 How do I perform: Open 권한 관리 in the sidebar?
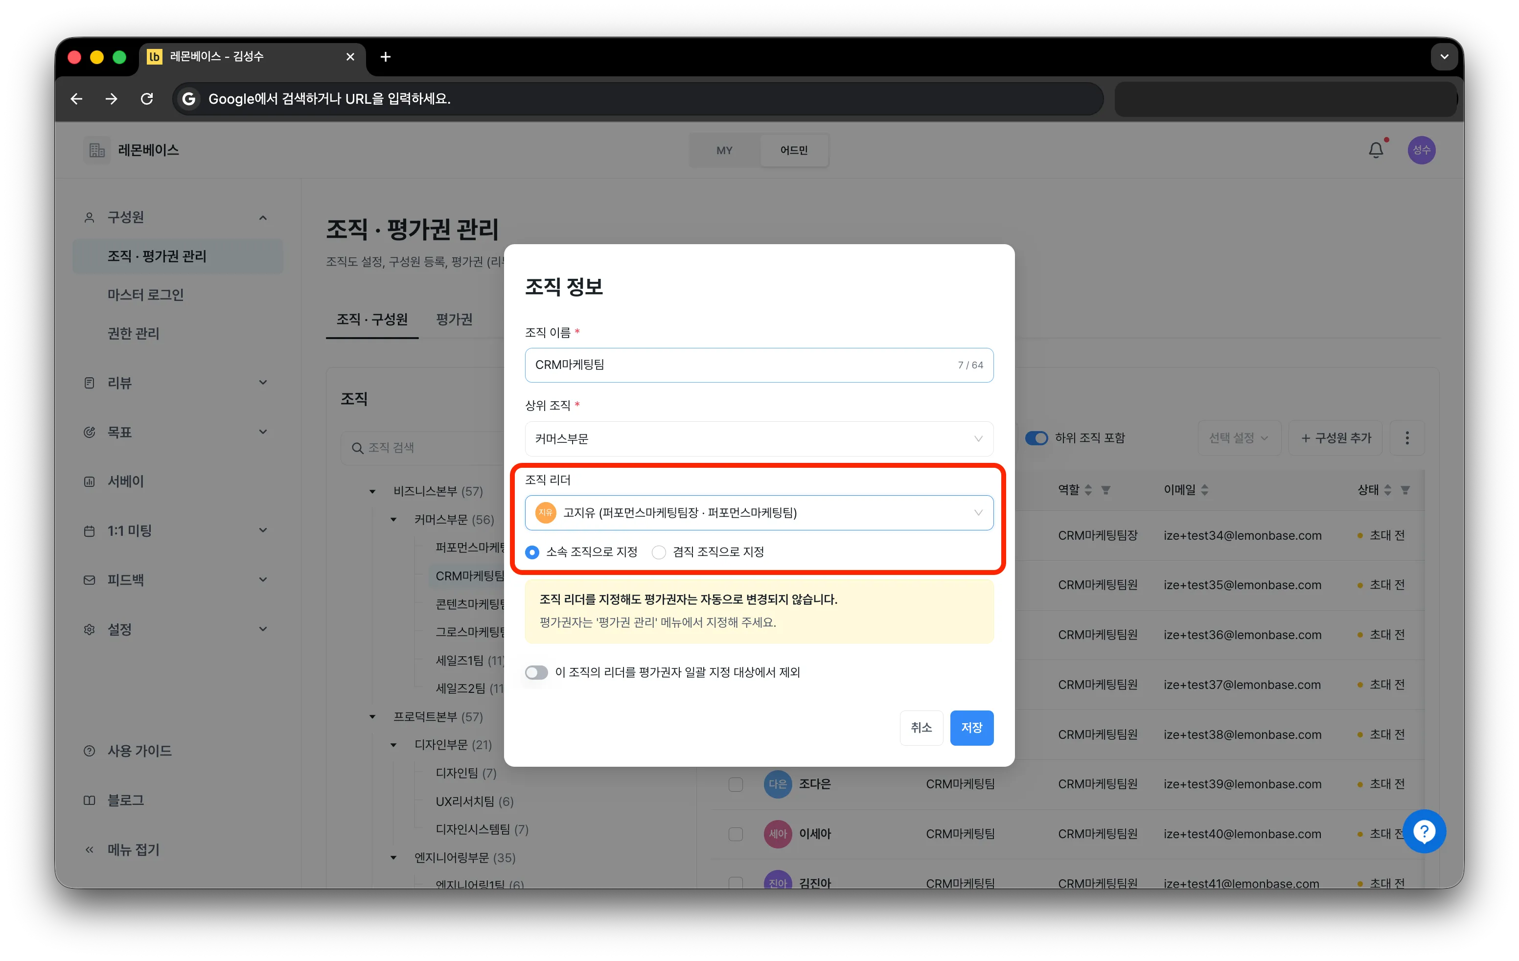[133, 334]
